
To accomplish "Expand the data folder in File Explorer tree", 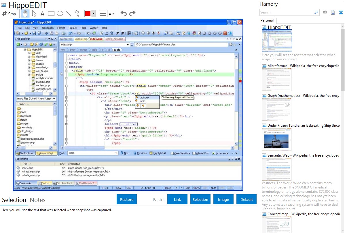I will point(29,53).
